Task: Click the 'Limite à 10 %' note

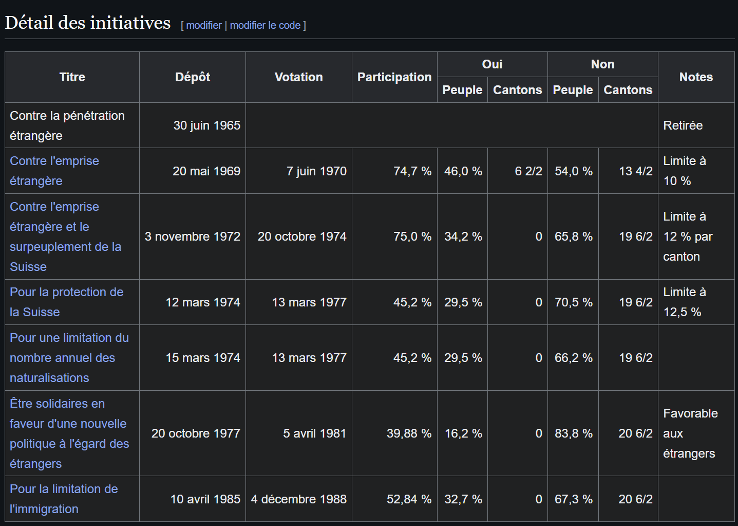Action: [696, 171]
